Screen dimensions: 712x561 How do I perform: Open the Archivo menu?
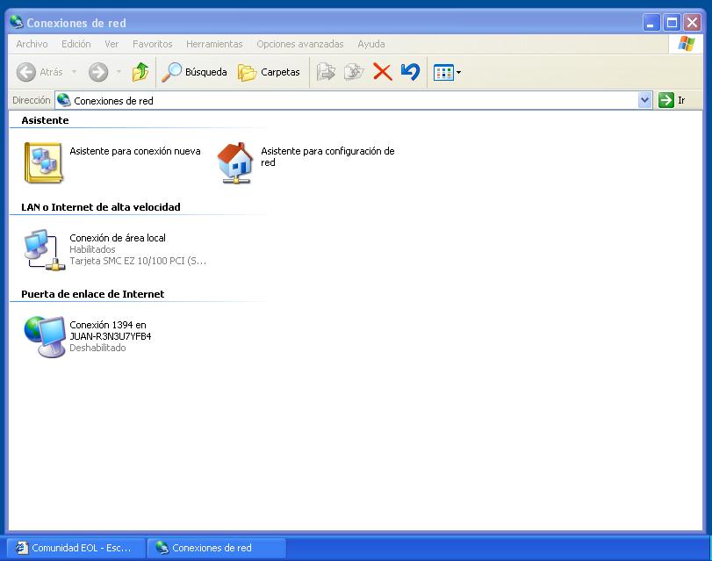point(32,44)
